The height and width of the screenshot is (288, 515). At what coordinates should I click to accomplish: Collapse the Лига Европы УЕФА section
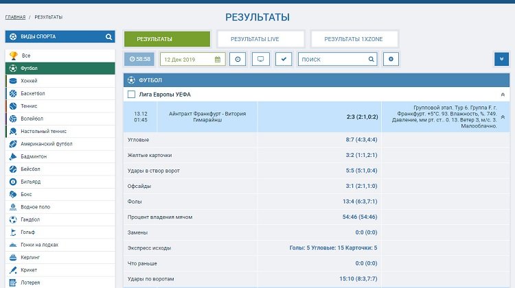(503, 95)
